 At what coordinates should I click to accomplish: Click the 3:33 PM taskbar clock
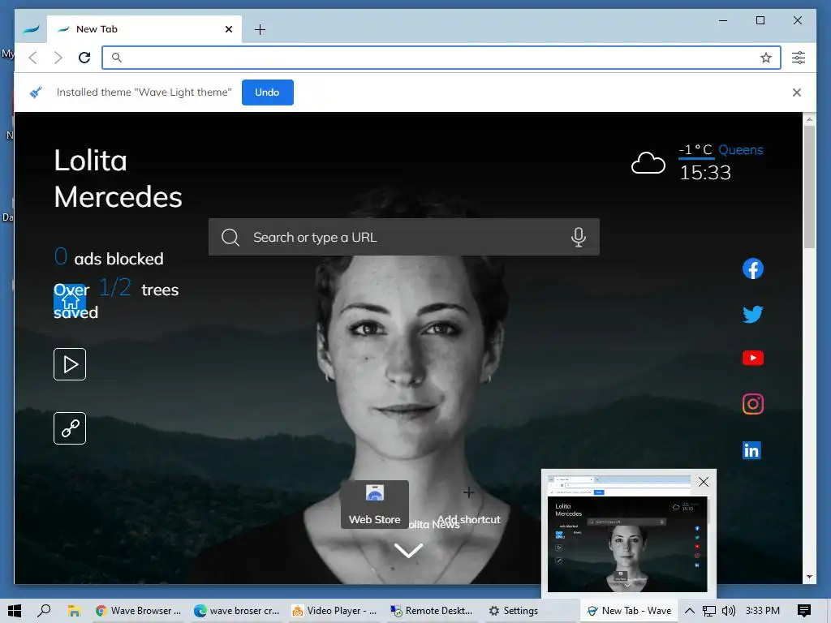tap(763, 611)
